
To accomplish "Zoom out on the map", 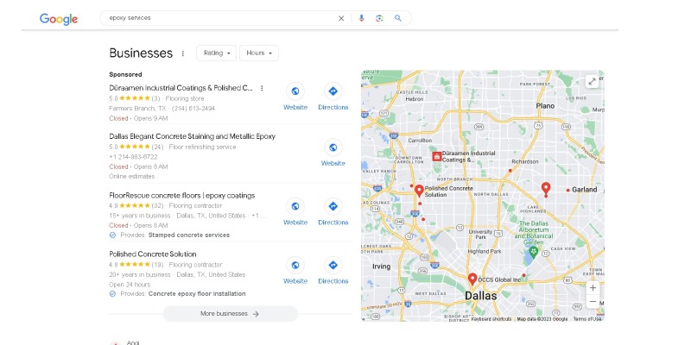I will [593, 301].
